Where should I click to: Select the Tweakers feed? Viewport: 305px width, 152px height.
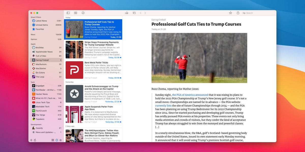tap(47, 119)
